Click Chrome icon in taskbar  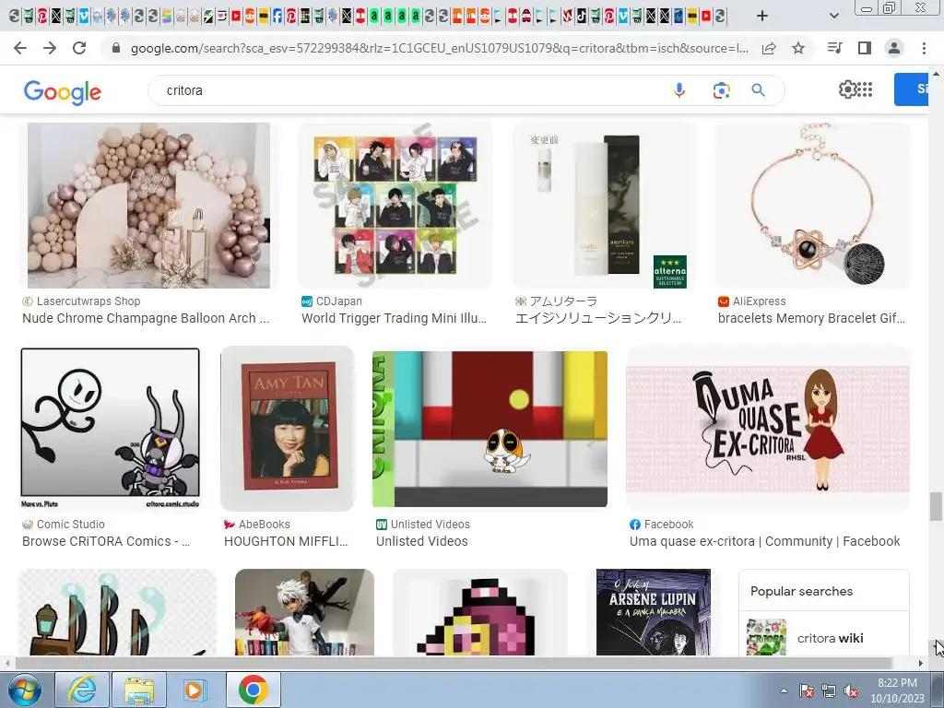[x=253, y=690]
